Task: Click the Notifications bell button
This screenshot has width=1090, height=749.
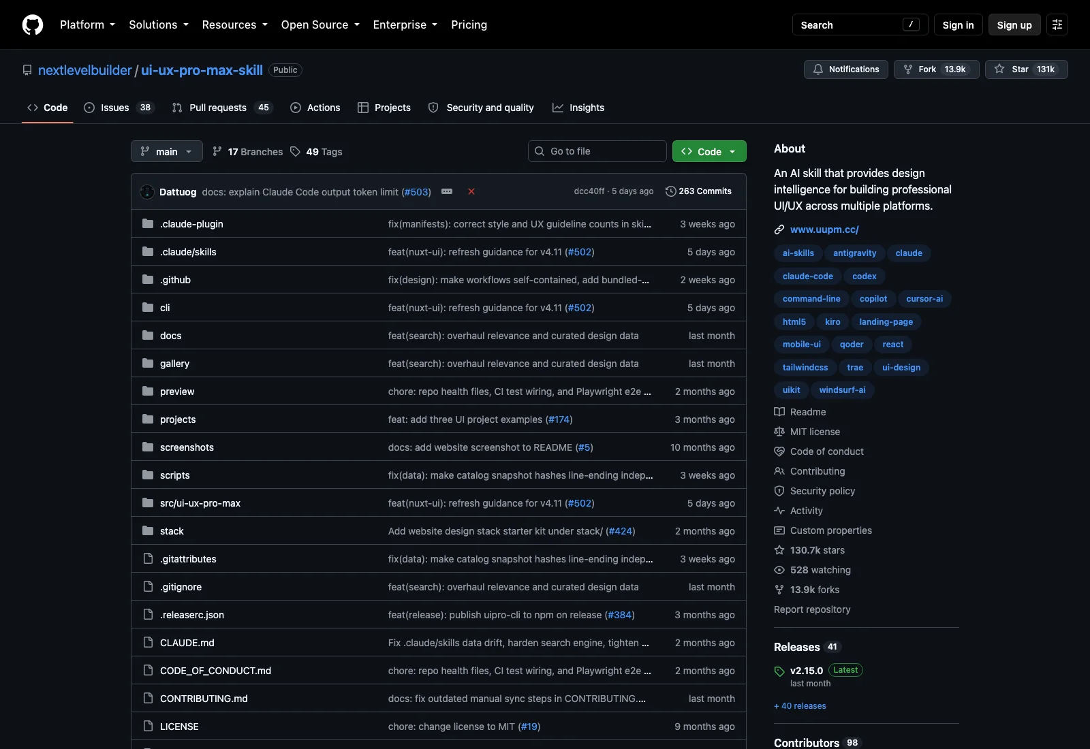Action: pyautogui.click(x=846, y=69)
